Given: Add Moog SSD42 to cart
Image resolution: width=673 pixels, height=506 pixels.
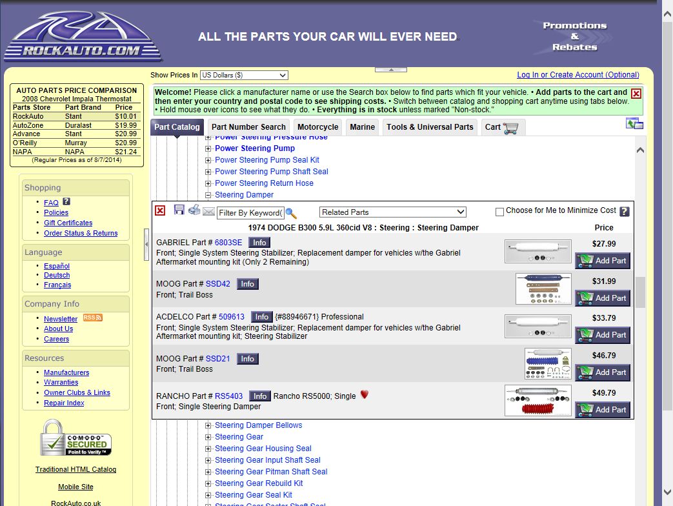Looking at the screenshot, I should (603, 298).
